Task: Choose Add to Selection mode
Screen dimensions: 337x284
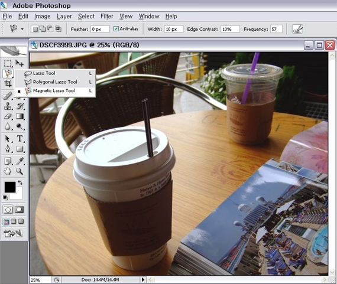Action: [43, 29]
